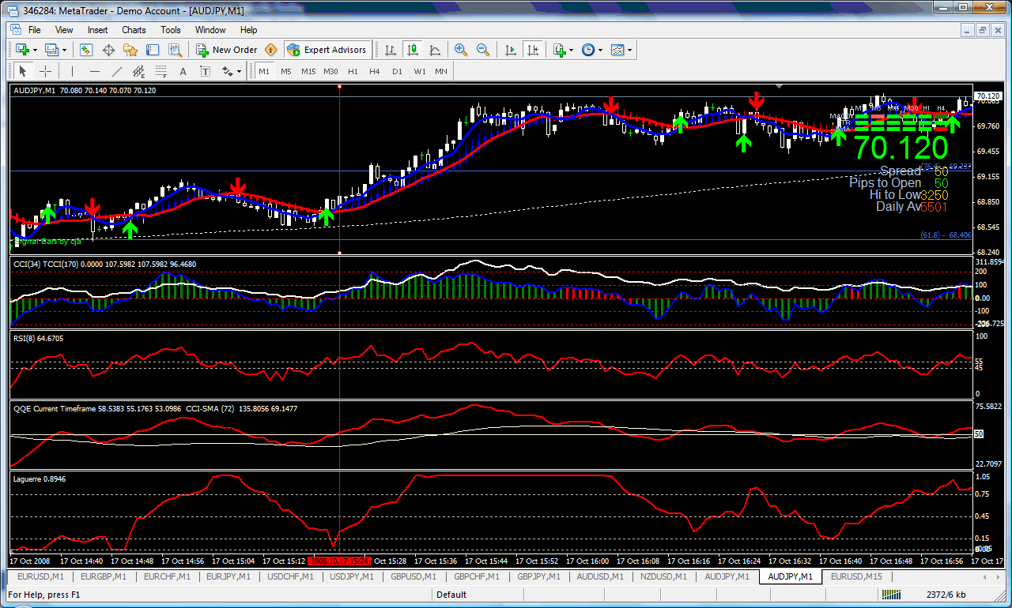1012x608 pixels.
Task: Select the H4 timeframe
Action: coord(375,71)
